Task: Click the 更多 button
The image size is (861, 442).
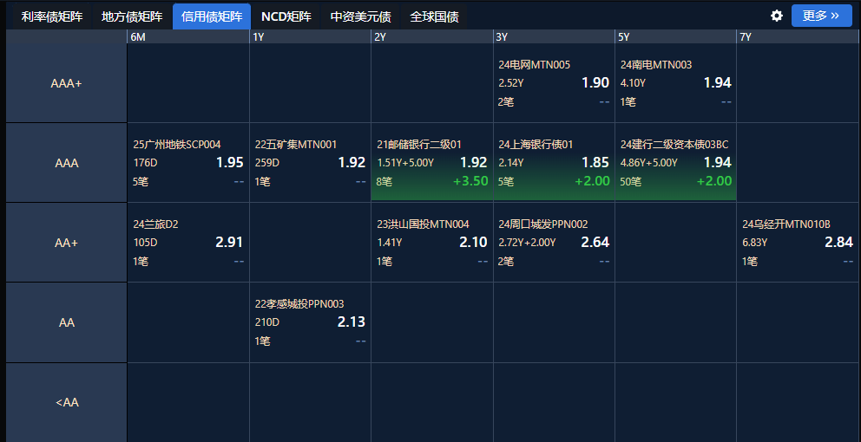Action: click(821, 16)
